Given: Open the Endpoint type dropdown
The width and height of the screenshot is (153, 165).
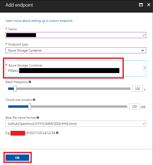Looking at the screenshot, I should pyautogui.click(x=76, y=50).
